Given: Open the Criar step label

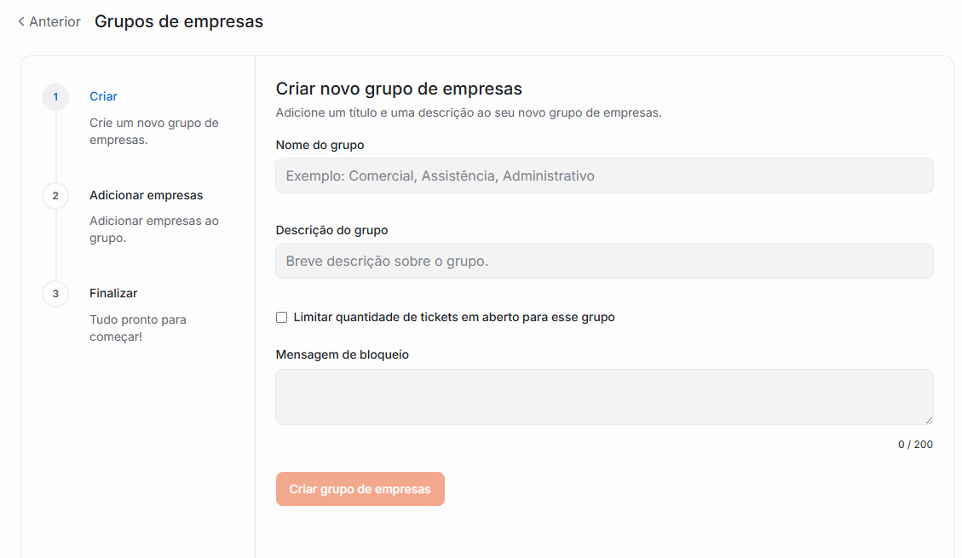Looking at the screenshot, I should 103,97.
